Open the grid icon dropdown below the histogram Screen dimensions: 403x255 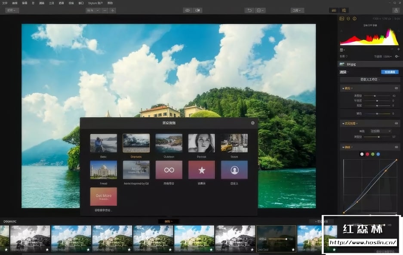[342, 50]
